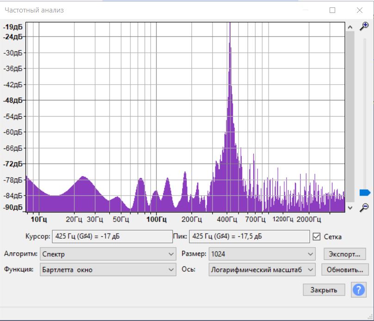Expand the Функция dropdown with Бартлетта окно
This screenshot has width=374, height=321.
[x=108, y=270]
